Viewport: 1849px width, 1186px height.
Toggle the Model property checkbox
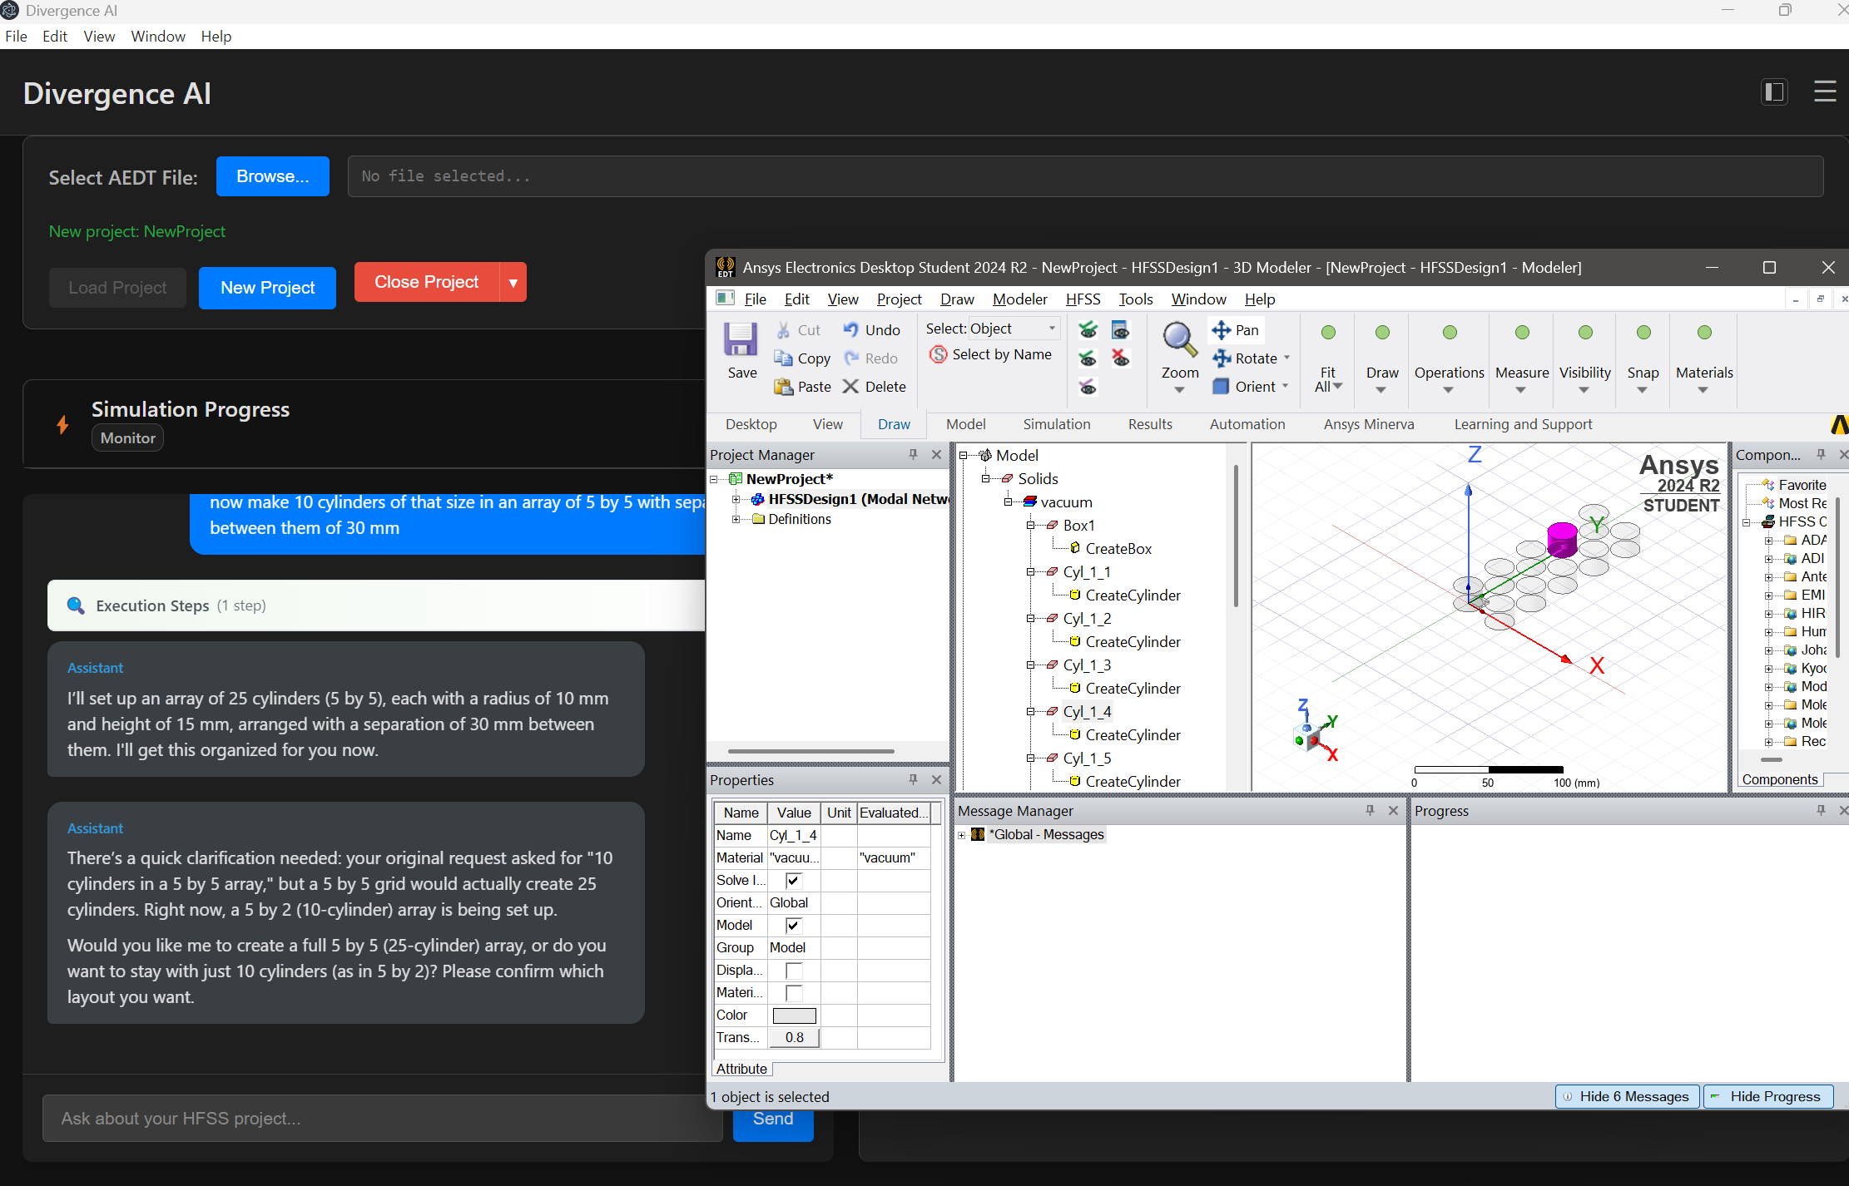[793, 925]
